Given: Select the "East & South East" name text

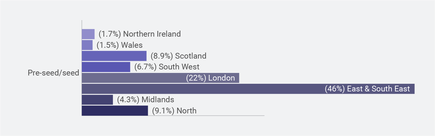Looking at the screenshot, I should [x=378, y=89].
